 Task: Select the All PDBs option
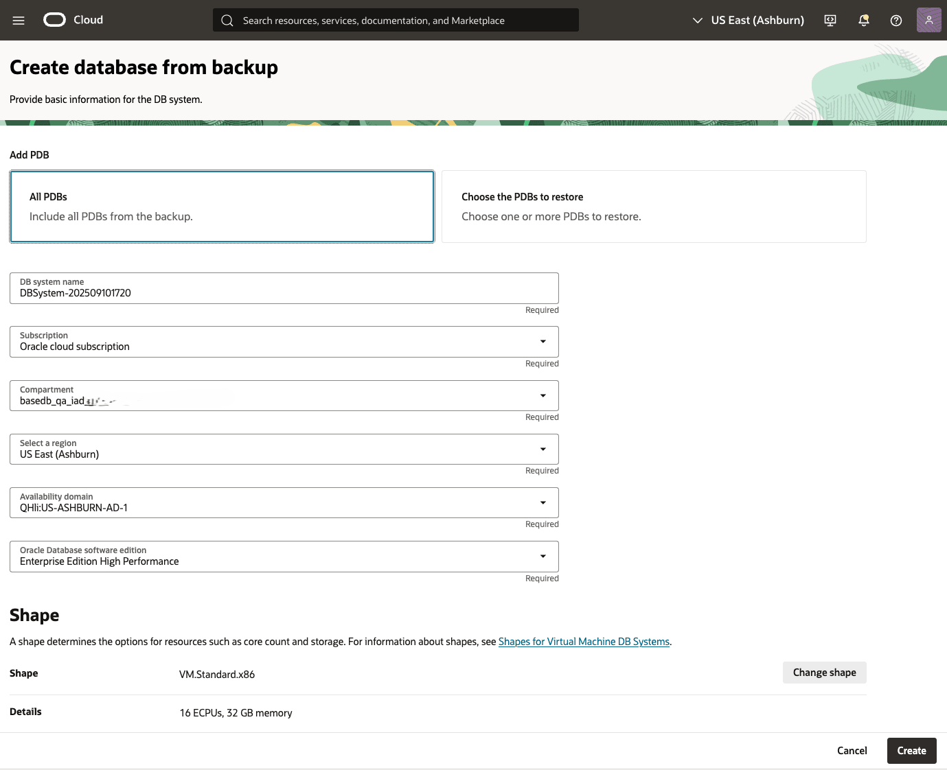pyautogui.click(x=221, y=206)
